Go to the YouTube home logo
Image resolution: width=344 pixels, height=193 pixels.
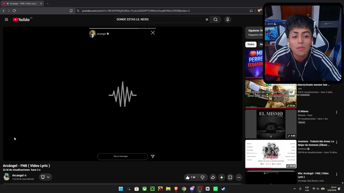pyautogui.click(x=21, y=19)
